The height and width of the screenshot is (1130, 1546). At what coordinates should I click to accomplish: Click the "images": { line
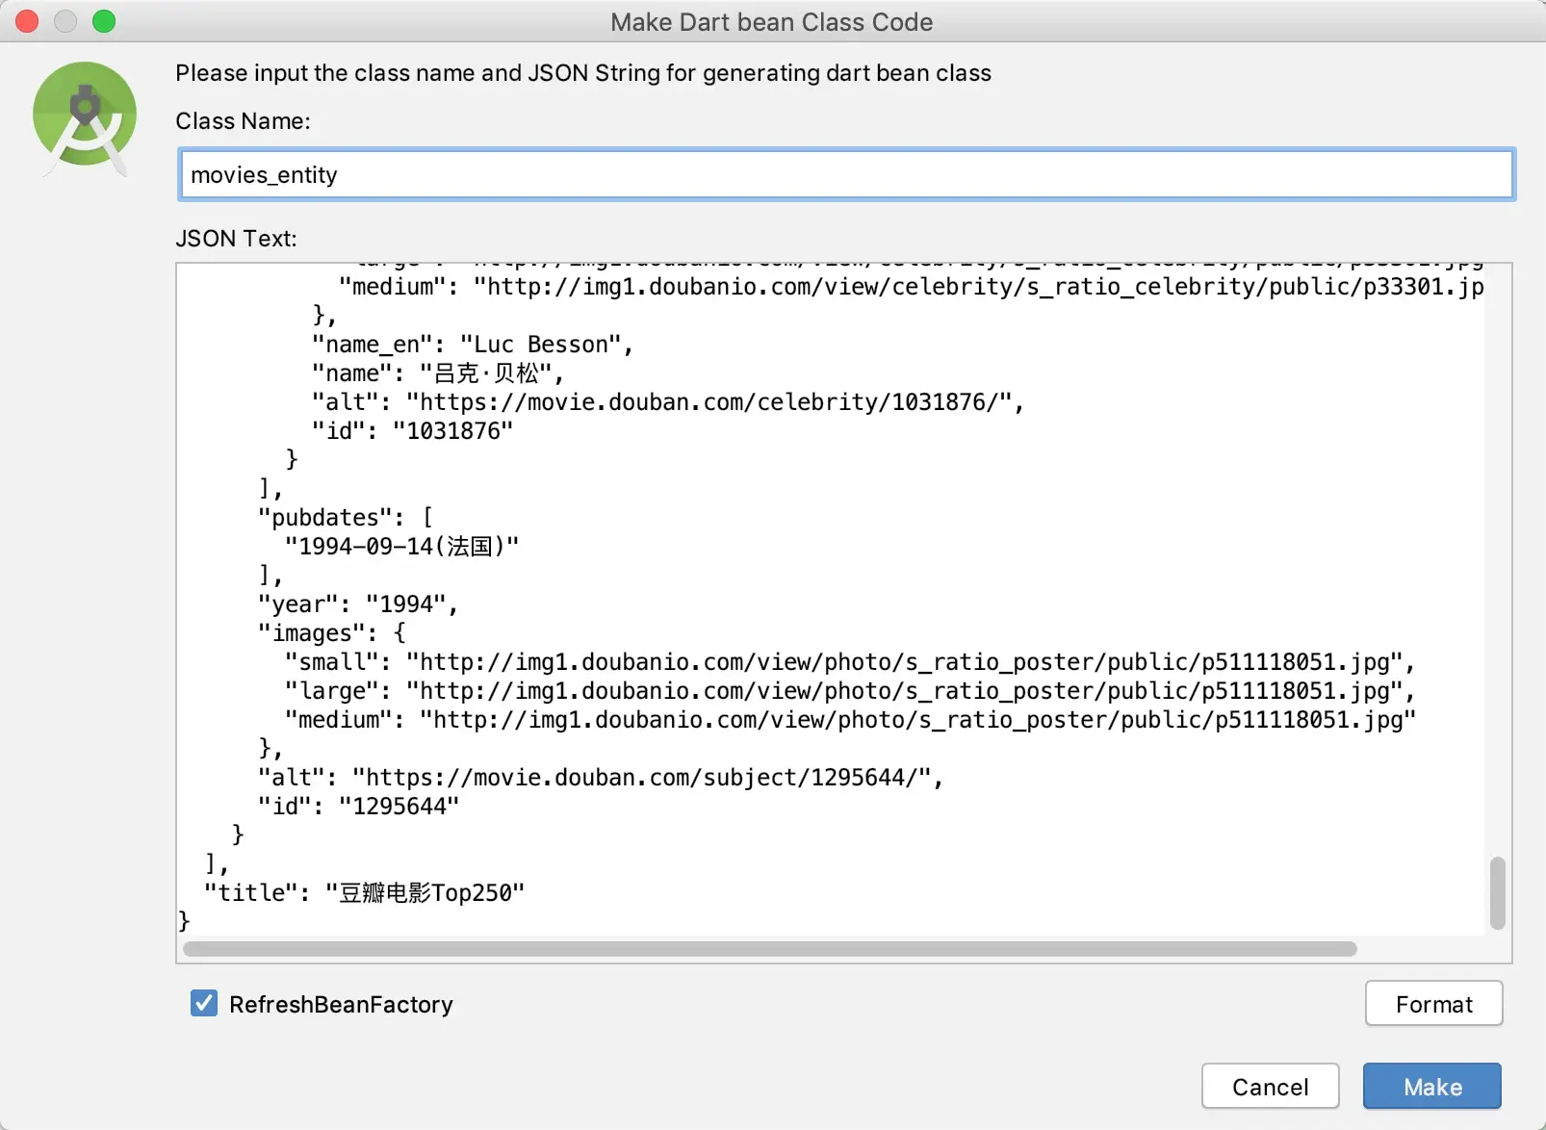(331, 633)
